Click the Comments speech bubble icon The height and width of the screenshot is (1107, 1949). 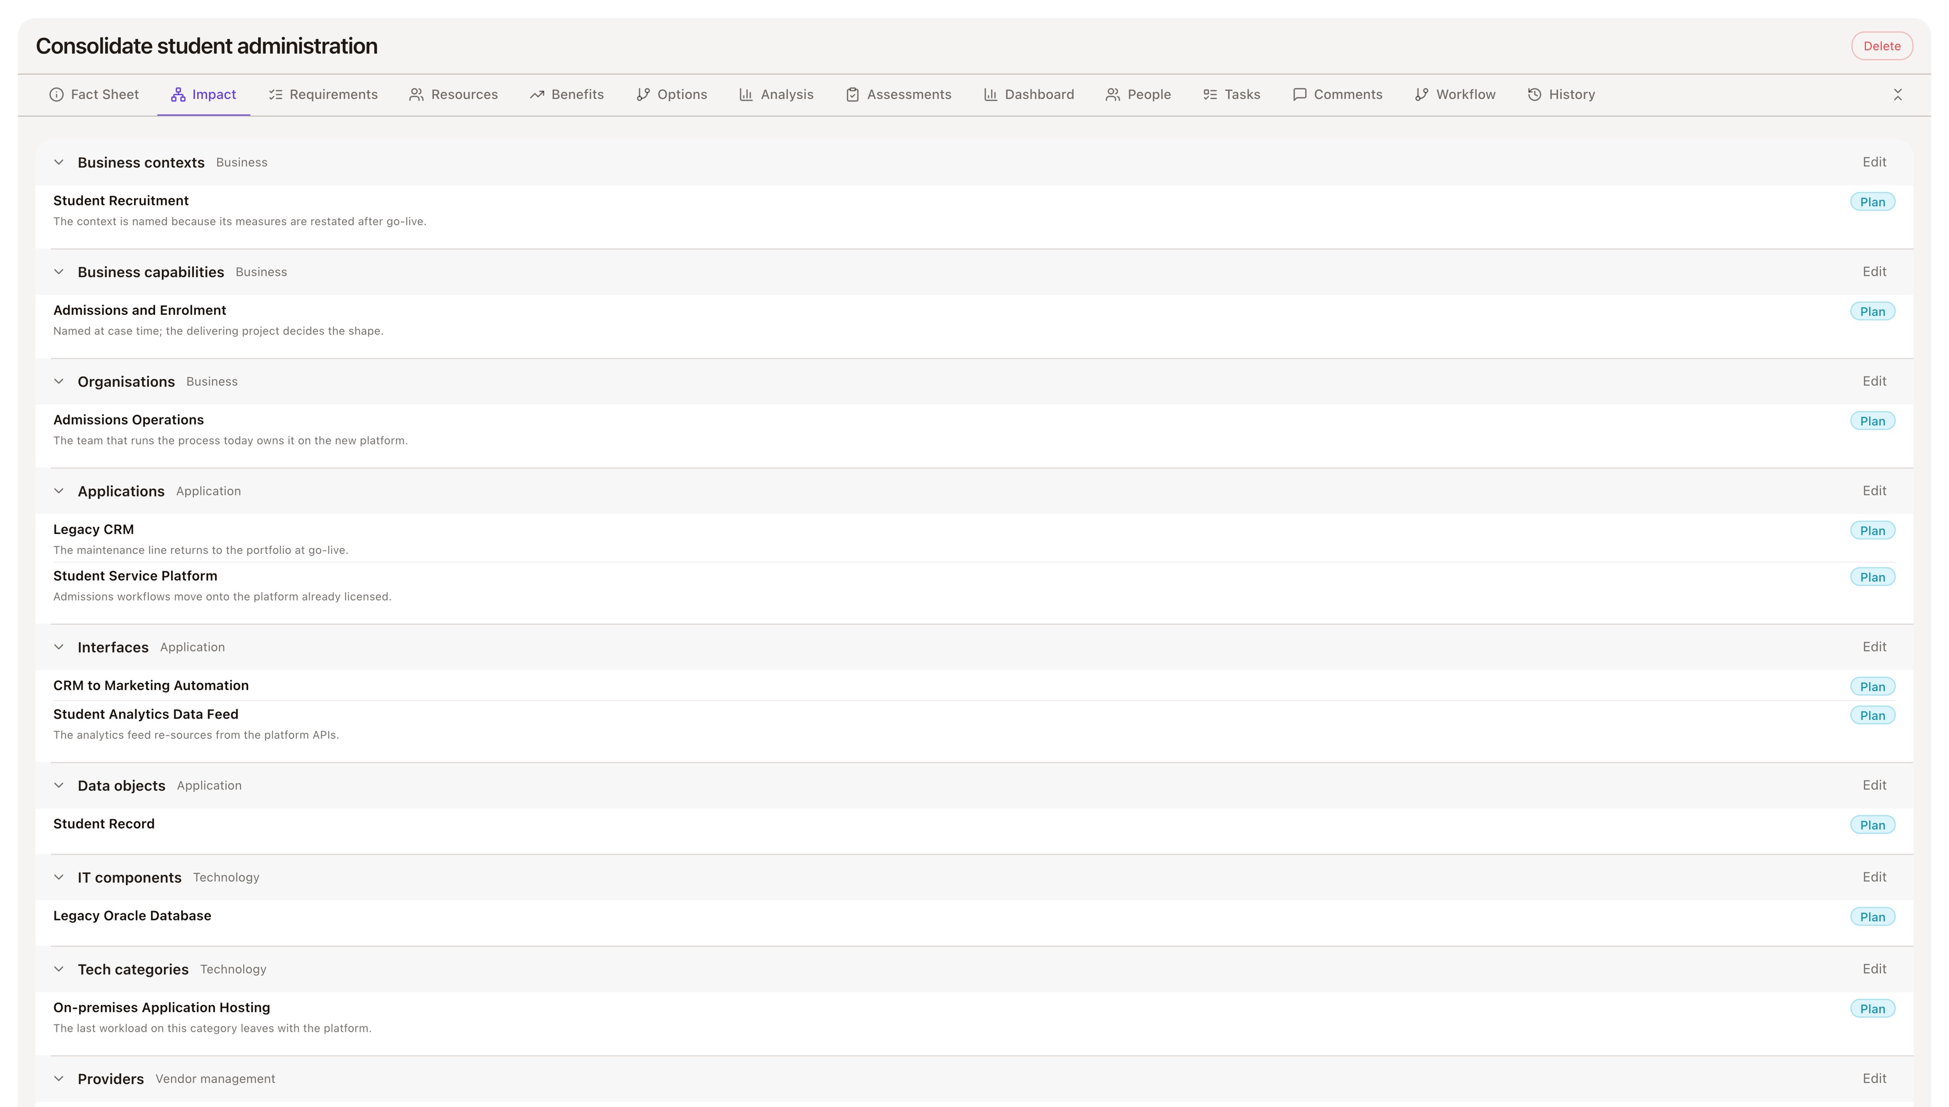1300,94
